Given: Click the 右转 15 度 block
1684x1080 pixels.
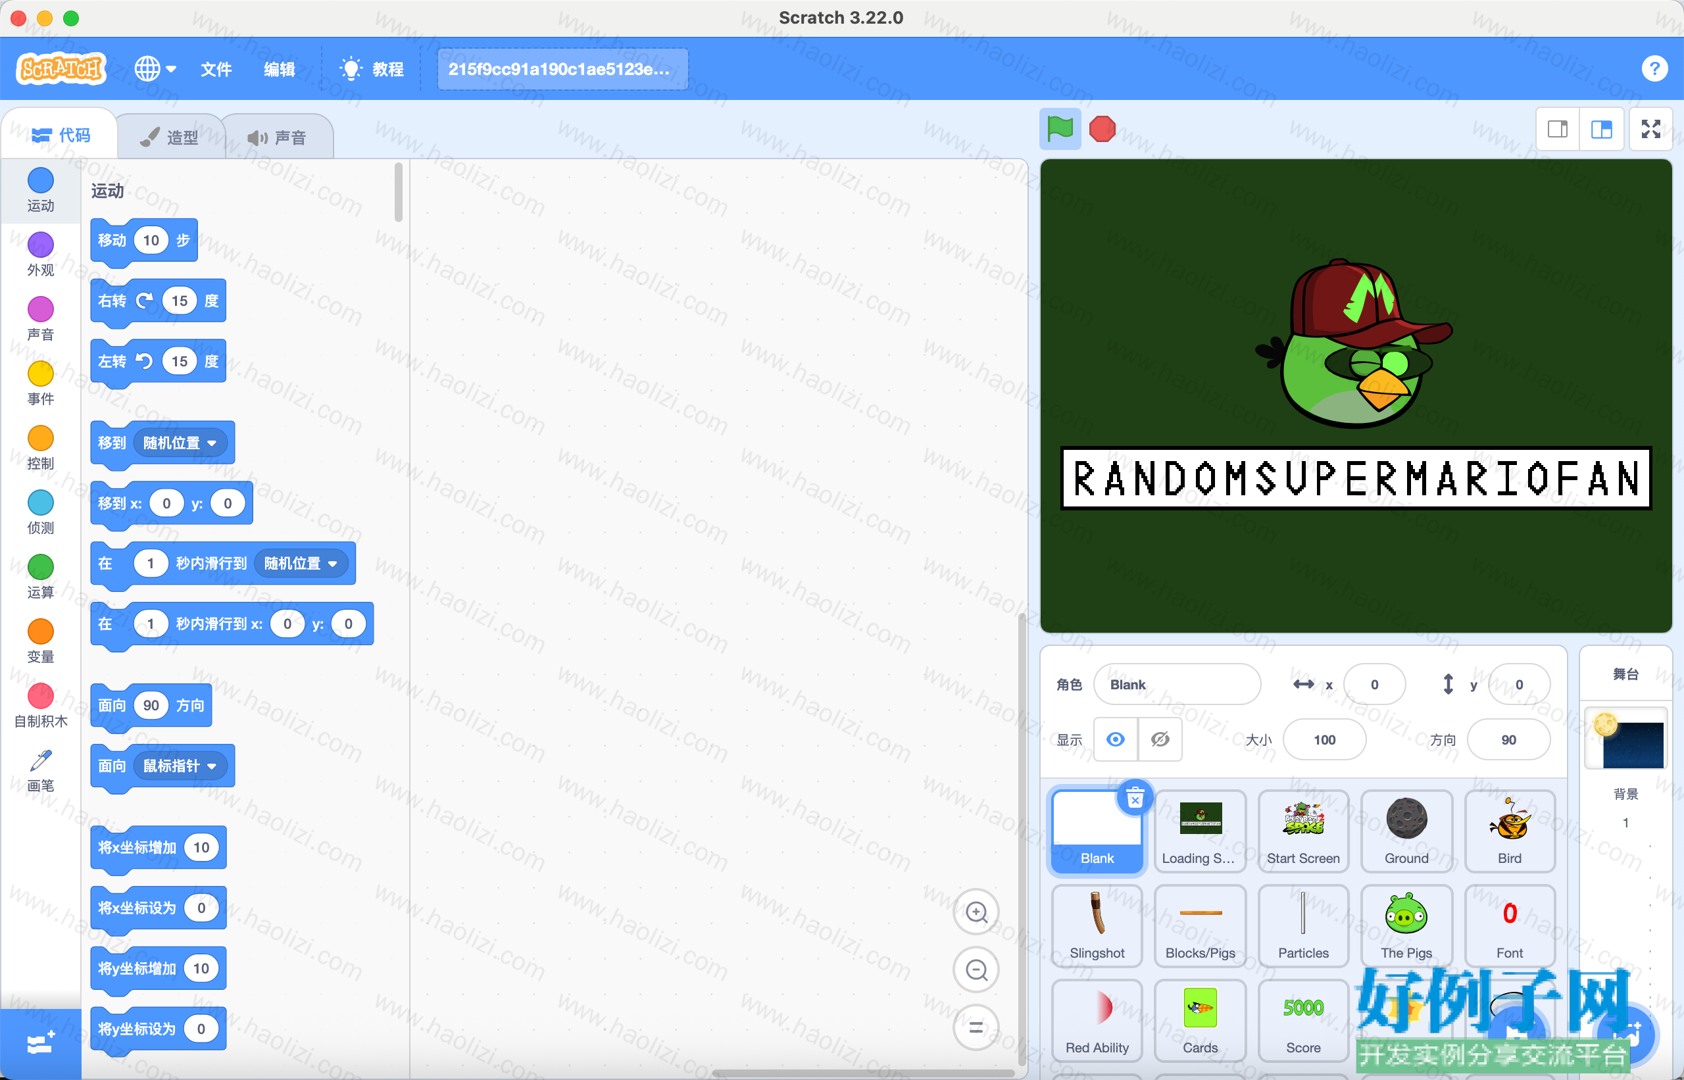Looking at the screenshot, I should tap(158, 303).
